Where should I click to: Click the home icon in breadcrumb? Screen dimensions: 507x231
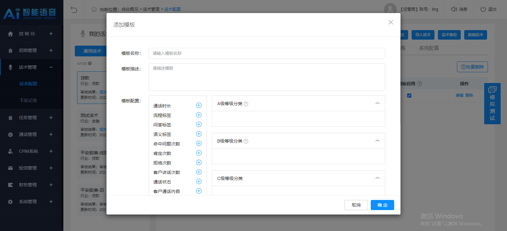click(94, 9)
